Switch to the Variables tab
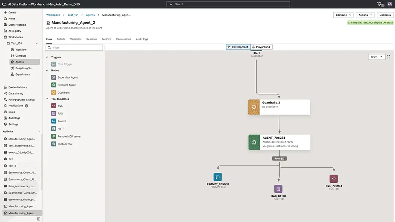The image size is (395, 222). pos(76,39)
